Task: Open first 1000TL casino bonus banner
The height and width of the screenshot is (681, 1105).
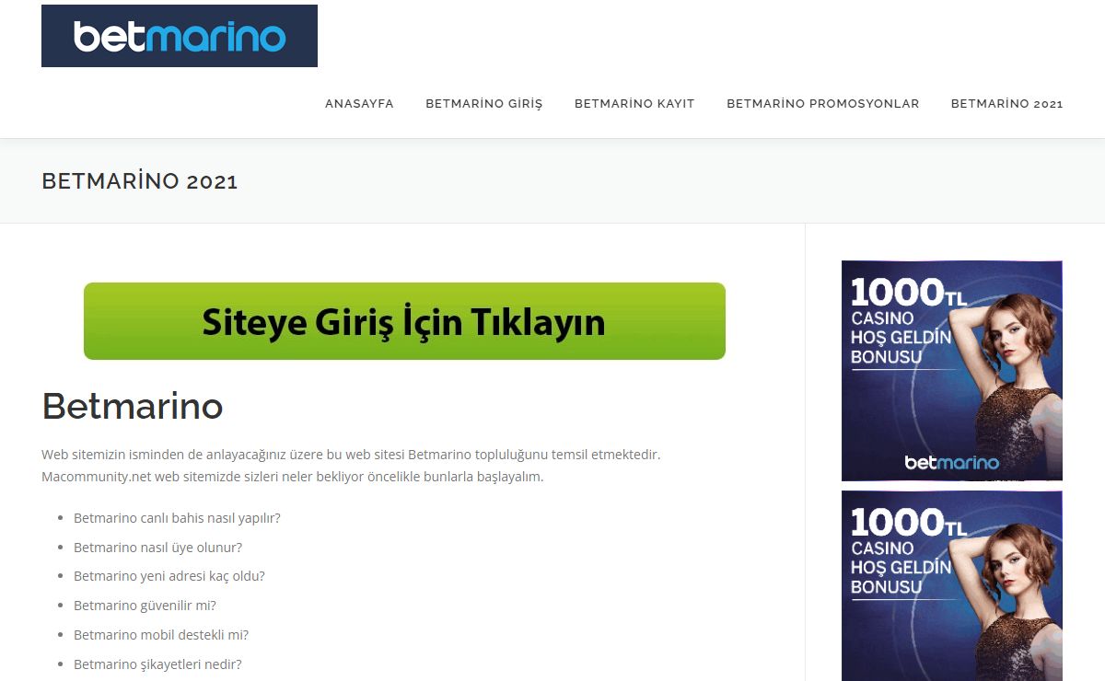Action: [x=952, y=371]
